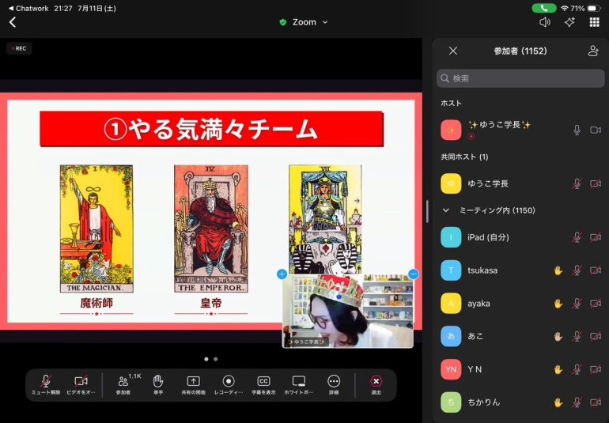Select co-host ゆうこ学長 row
This screenshot has width=609, height=423.
click(520, 183)
